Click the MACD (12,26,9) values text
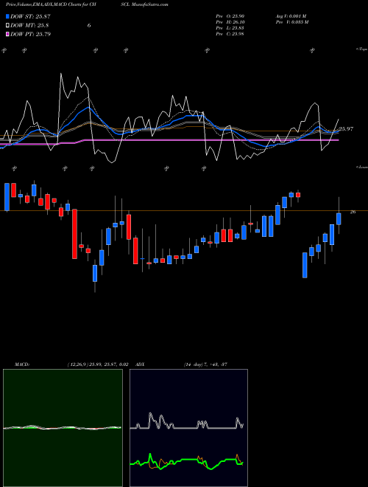368x487 pixels. tap(98, 365)
